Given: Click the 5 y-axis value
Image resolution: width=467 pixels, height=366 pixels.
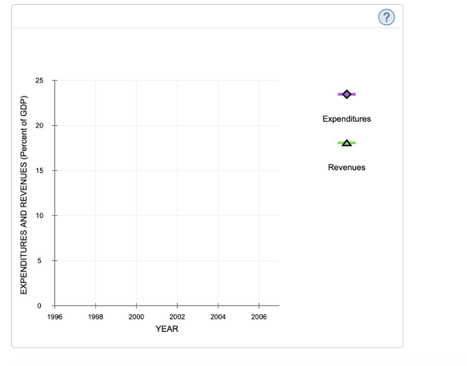Looking at the screenshot, I should [39, 261].
